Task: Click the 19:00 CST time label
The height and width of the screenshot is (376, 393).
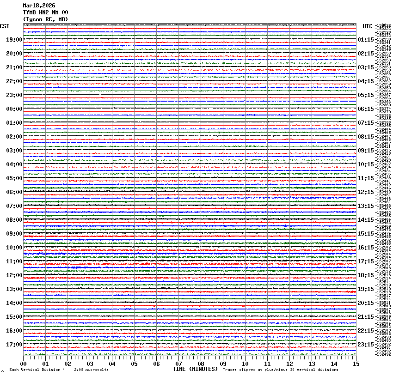Action: 14,40
